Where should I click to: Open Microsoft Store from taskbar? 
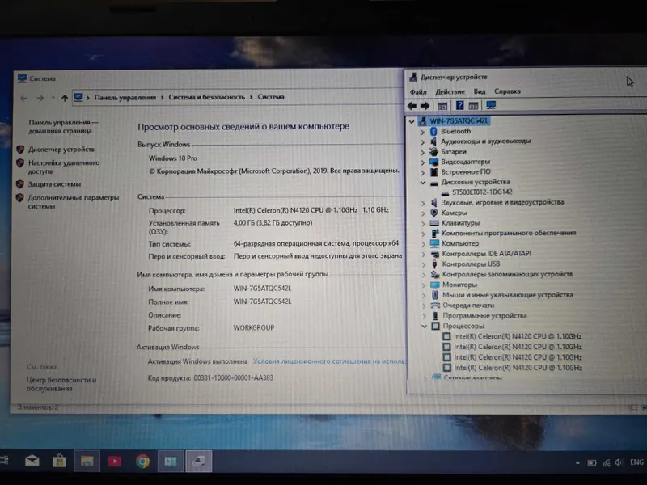59,461
